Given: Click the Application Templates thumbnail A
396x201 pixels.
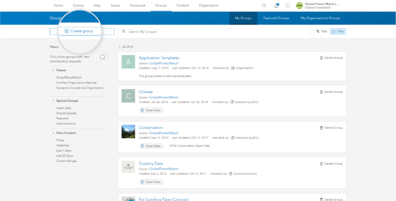Looking at the screenshot, I should point(128,62).
